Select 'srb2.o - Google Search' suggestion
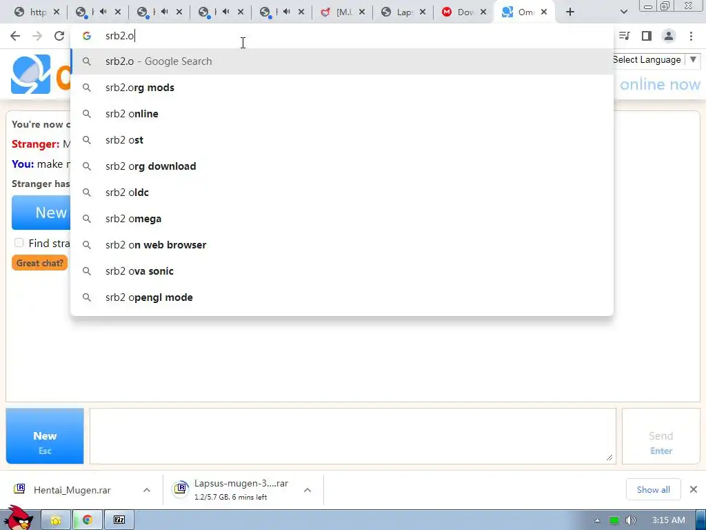 (342, 61)
